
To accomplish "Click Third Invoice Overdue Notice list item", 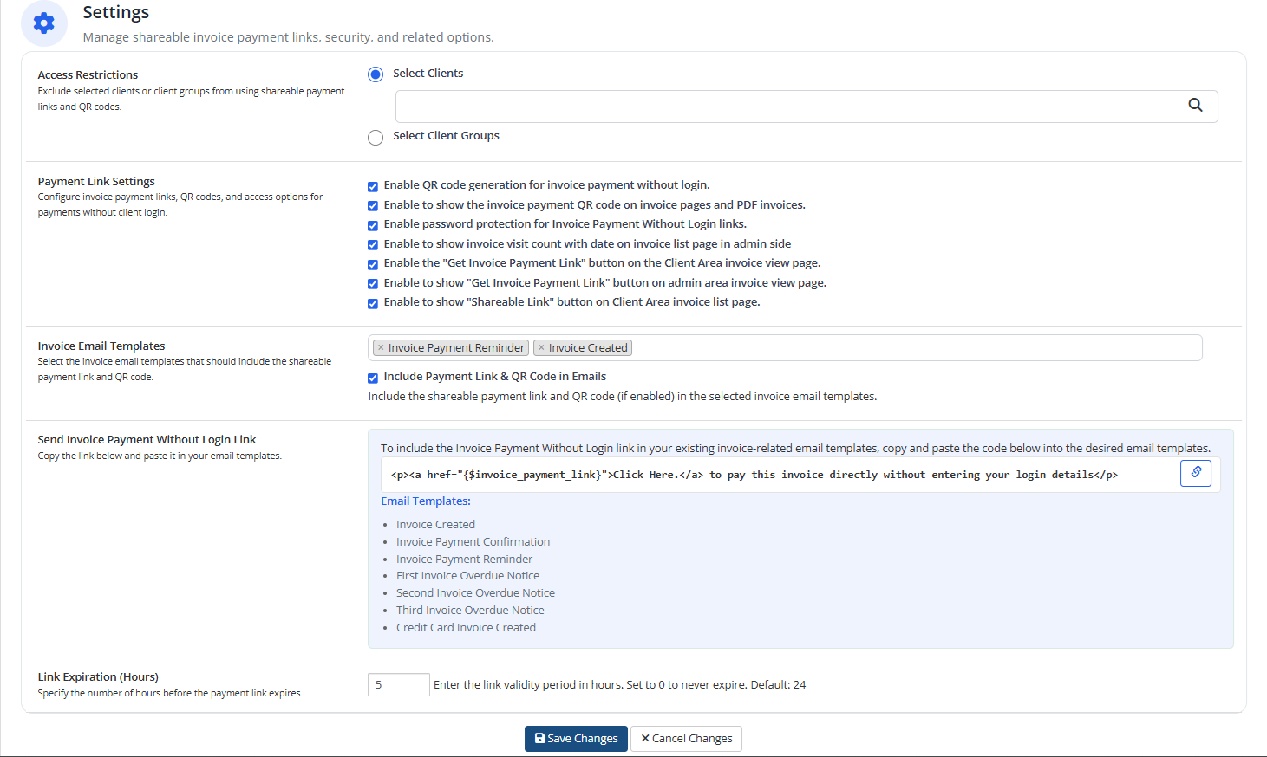I will pyautogui.click(x=470, y=610).
